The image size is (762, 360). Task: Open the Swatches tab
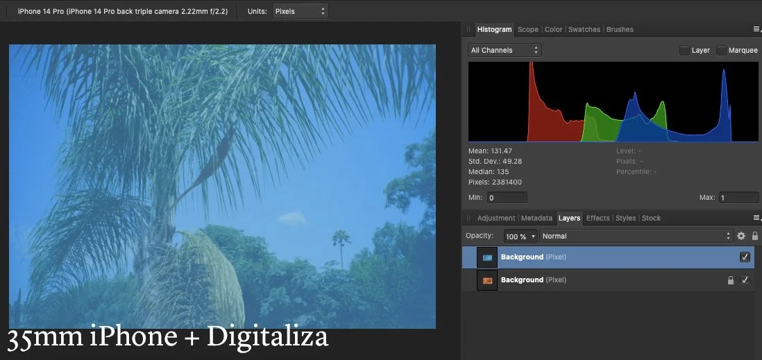point(584,30)
